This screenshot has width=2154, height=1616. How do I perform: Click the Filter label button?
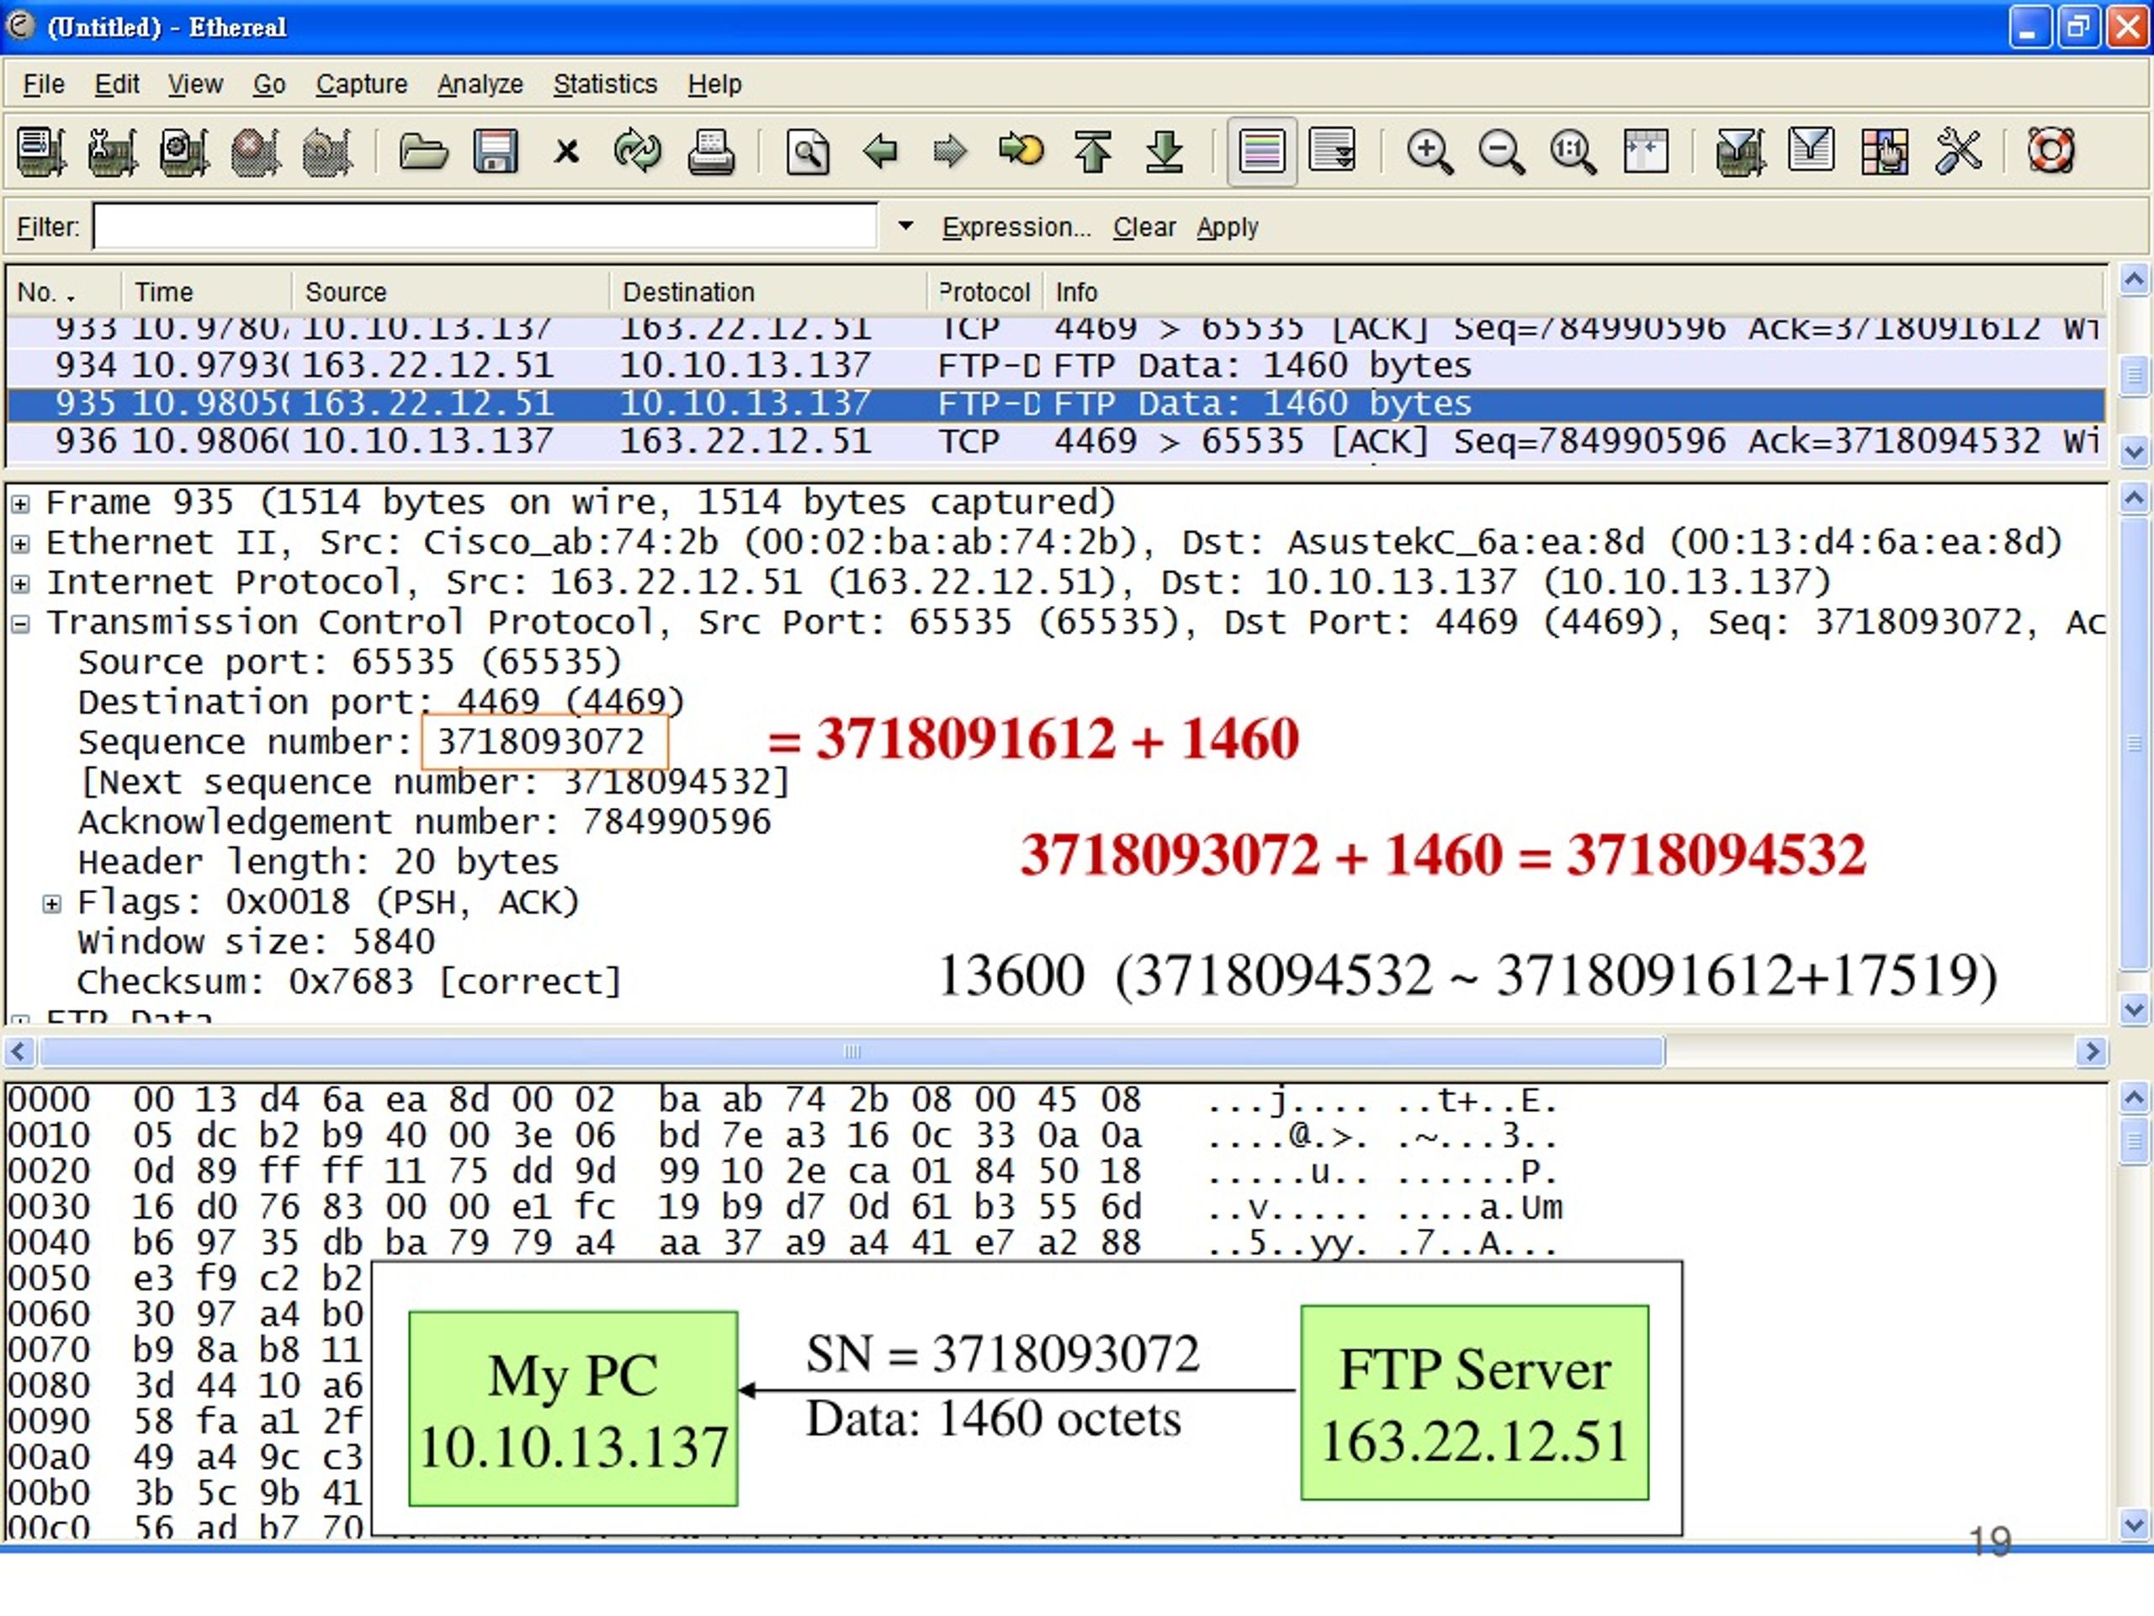(48, 227)
